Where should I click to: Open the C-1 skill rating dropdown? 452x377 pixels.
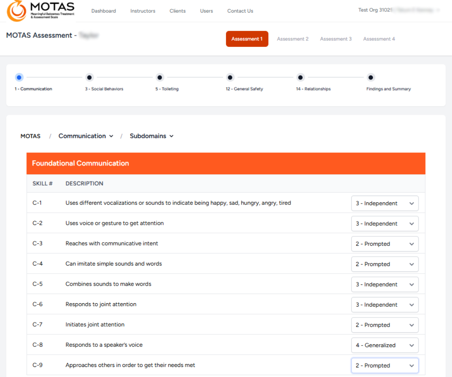(385, 204)
